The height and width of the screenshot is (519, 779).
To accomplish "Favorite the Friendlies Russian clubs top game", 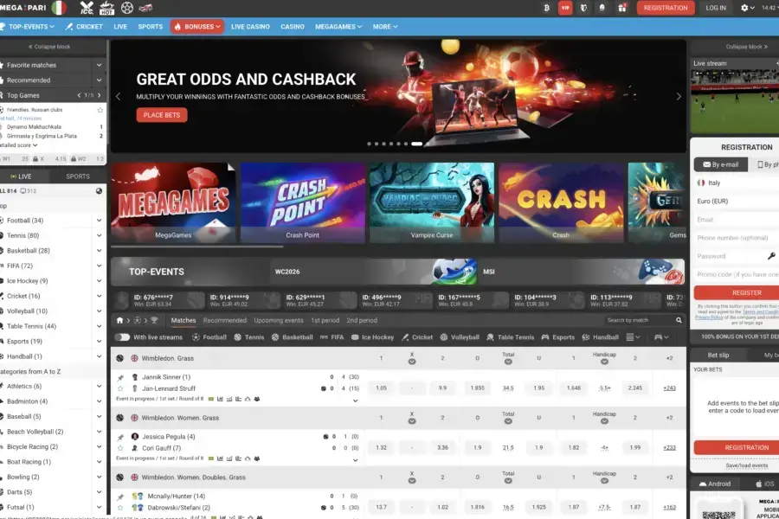I will pos(100,110).
